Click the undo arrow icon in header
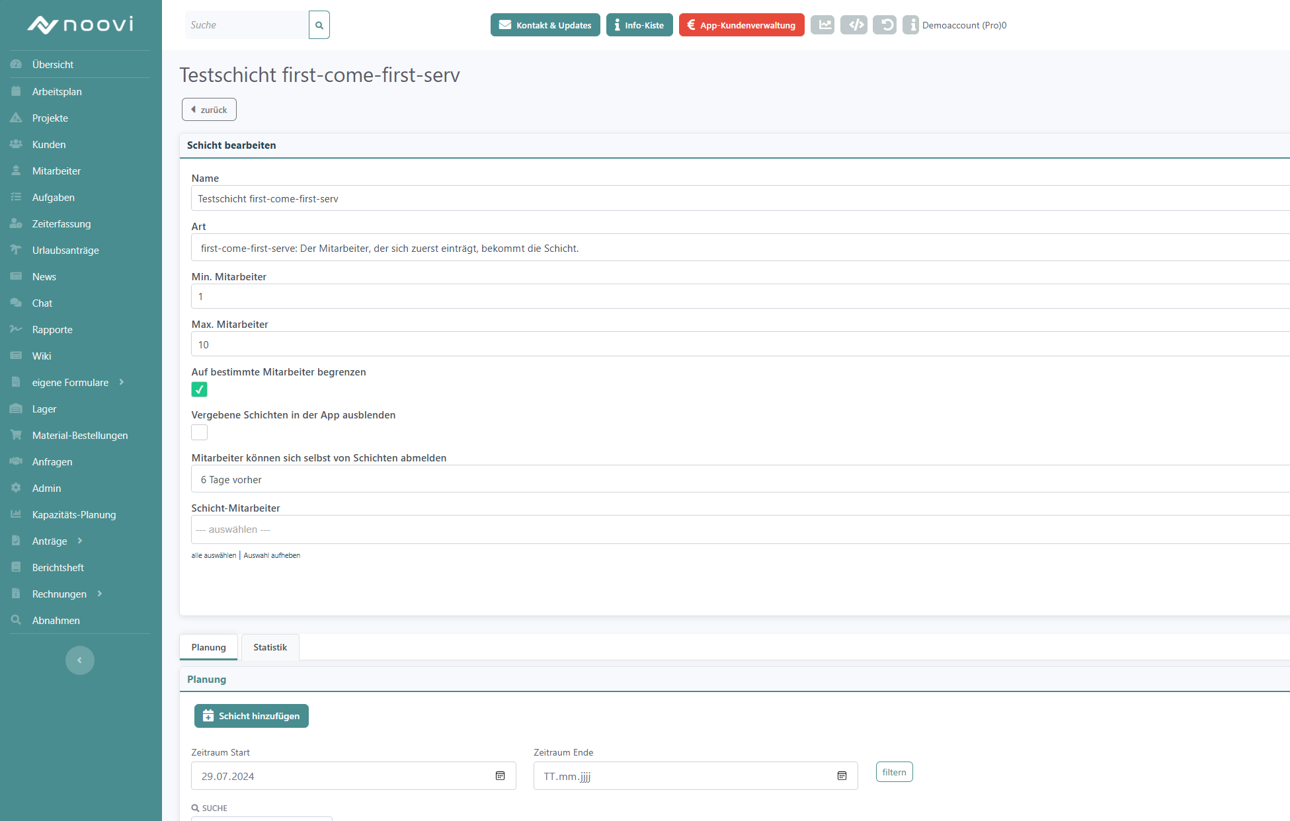 click(x=885, y=25)
